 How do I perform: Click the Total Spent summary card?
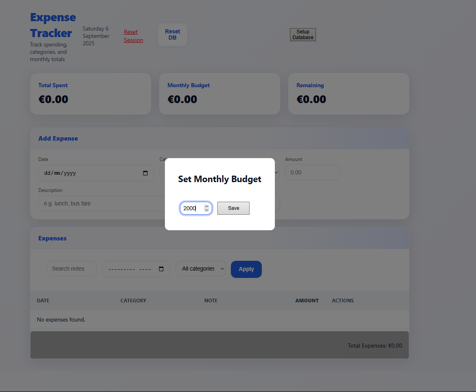[90, 93]
